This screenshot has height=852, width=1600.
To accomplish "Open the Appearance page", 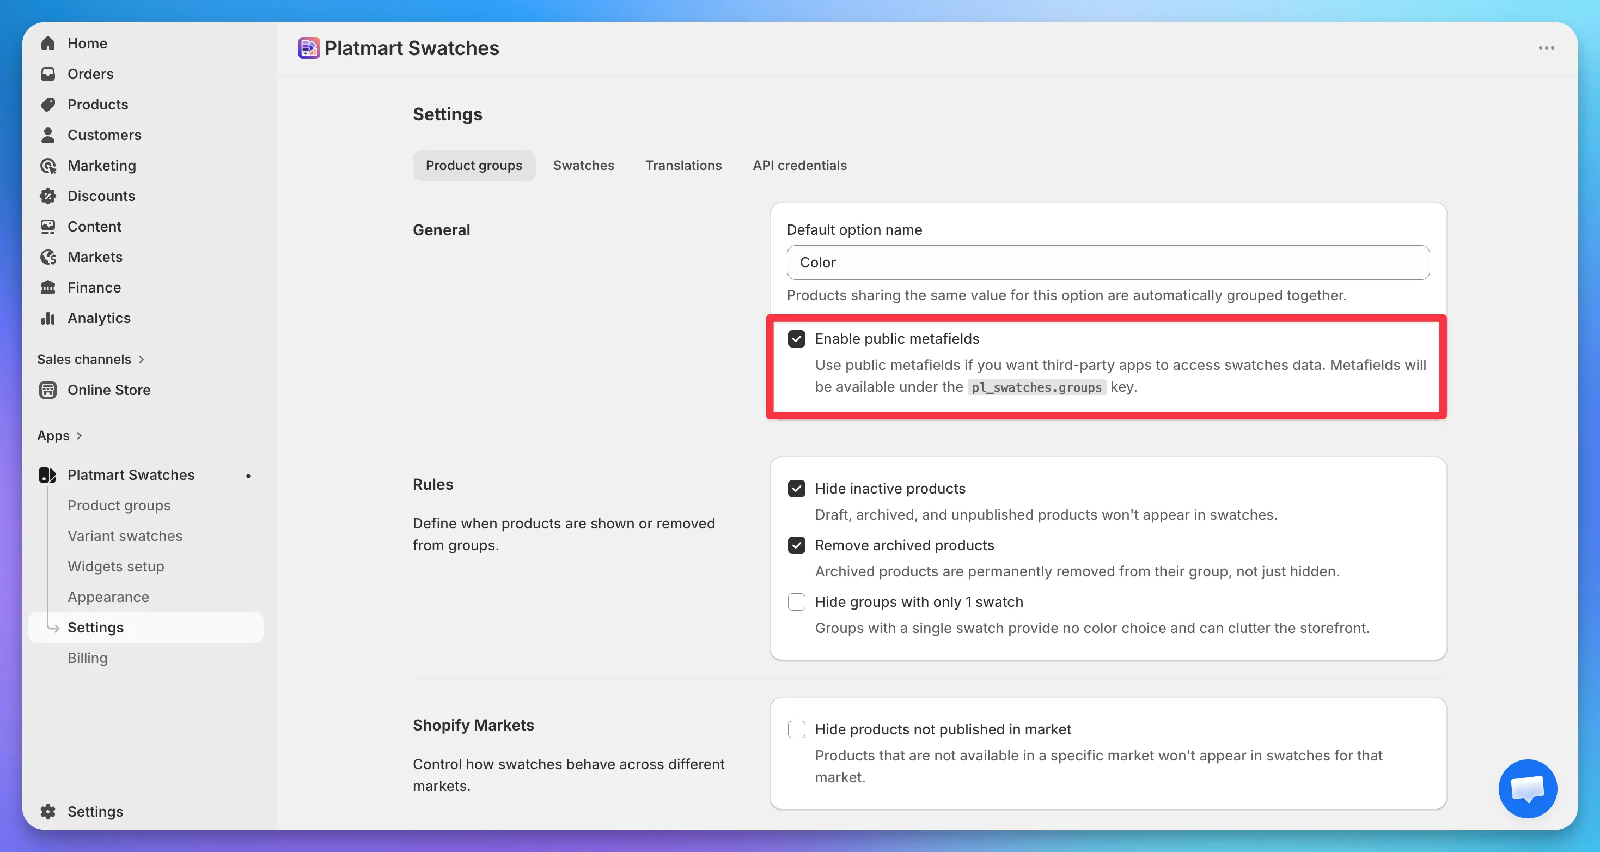I will tap(108, 597).
